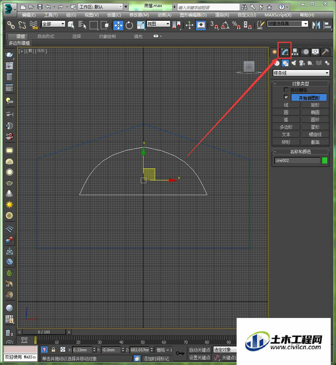
Task: Switch to the Geometry create category
Action: (x=276, y=63)
